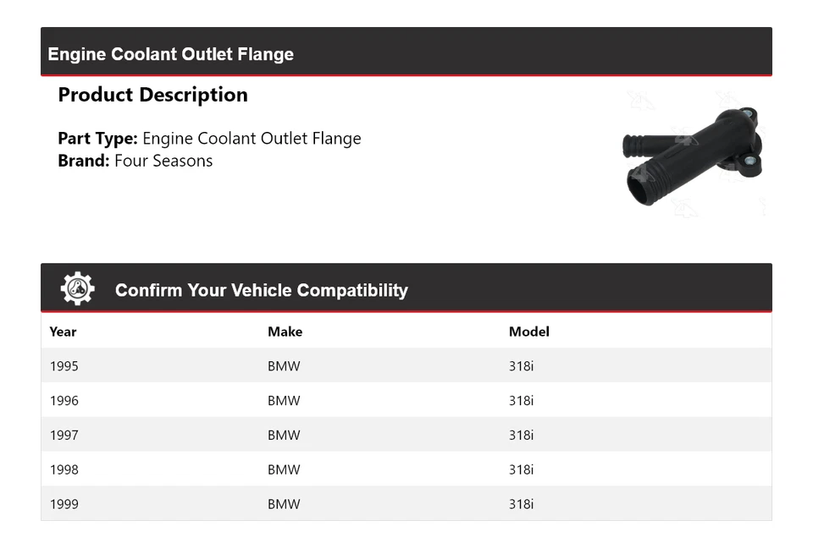
Task: Select the 1995 BMW 318i row
Action: [406, 365]
